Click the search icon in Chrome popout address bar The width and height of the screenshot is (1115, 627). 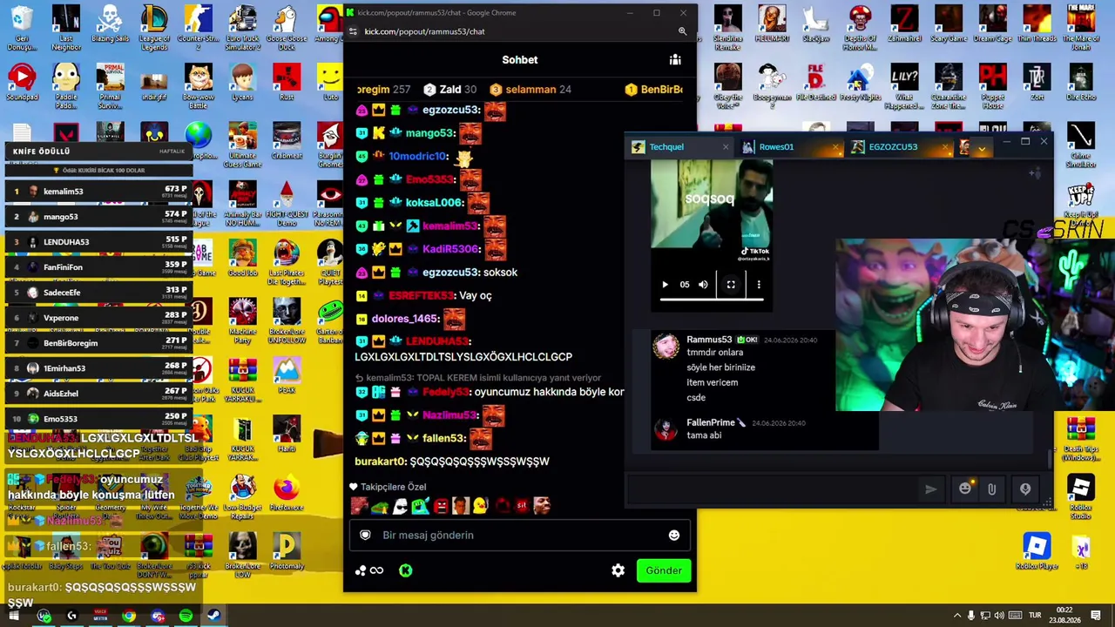[x=682, y=31]
